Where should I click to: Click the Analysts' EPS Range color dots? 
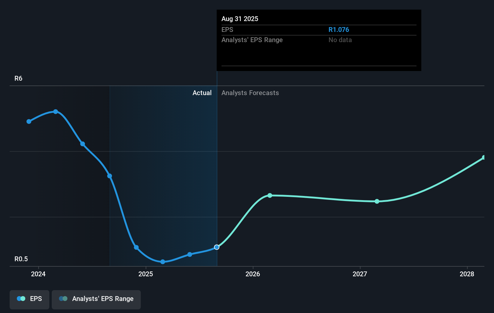63,298
